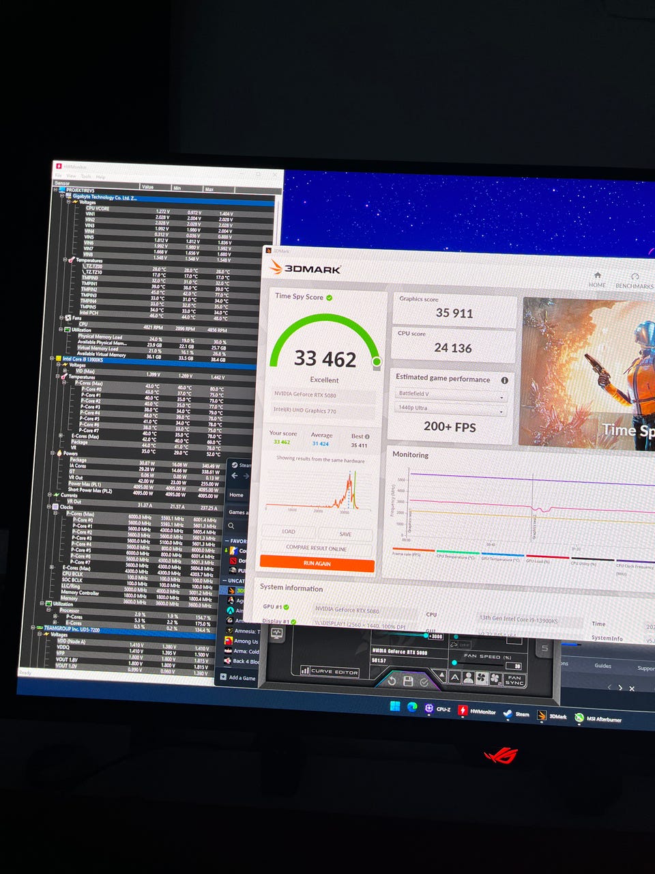Viewport: 655px width, 874px height.
Task: Click the Afterburner user-defined fan icon
Action: click(468, 678)
